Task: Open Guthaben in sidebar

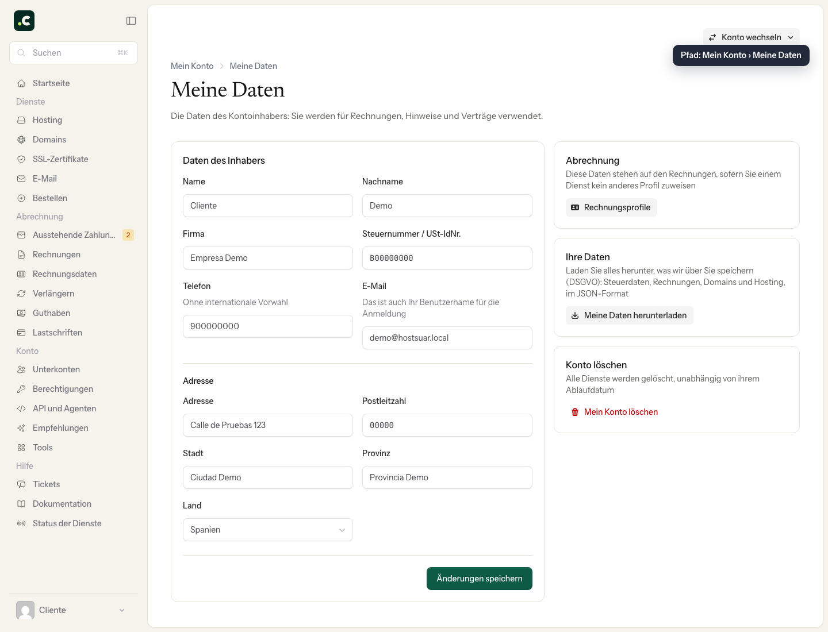Action: coord(74,313)
